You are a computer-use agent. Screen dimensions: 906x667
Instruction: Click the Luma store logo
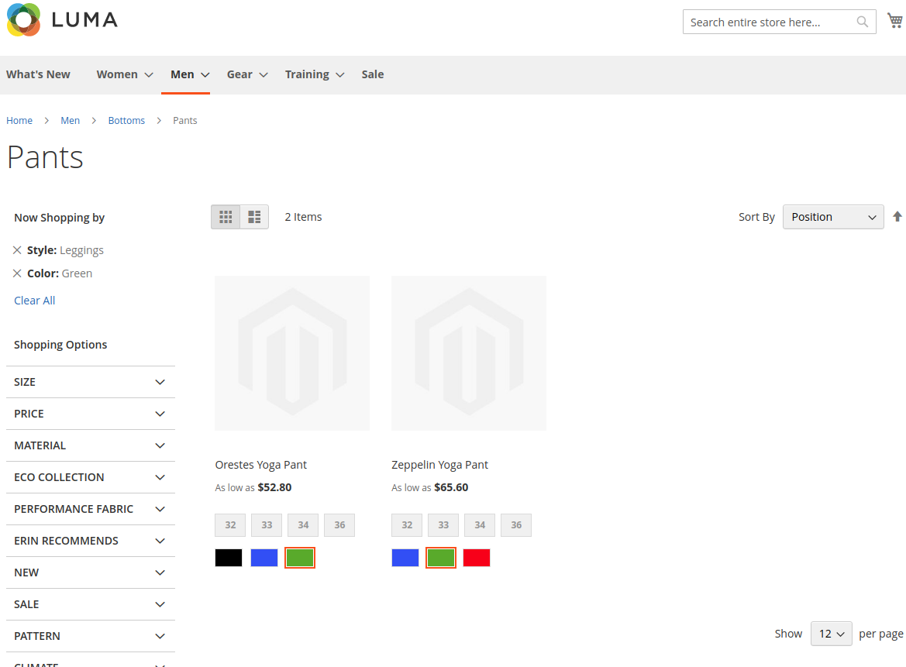61,20
